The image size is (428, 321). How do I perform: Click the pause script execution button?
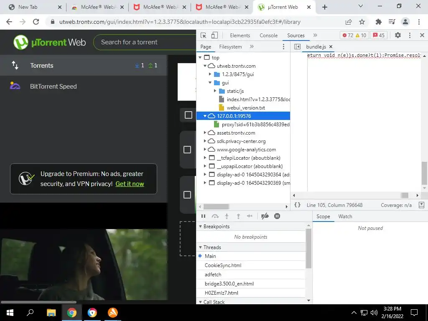[x=204, y=216]
